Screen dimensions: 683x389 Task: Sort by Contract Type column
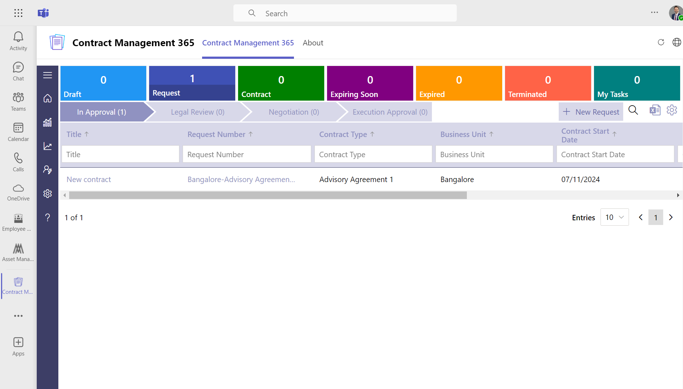tap(347, 134)
